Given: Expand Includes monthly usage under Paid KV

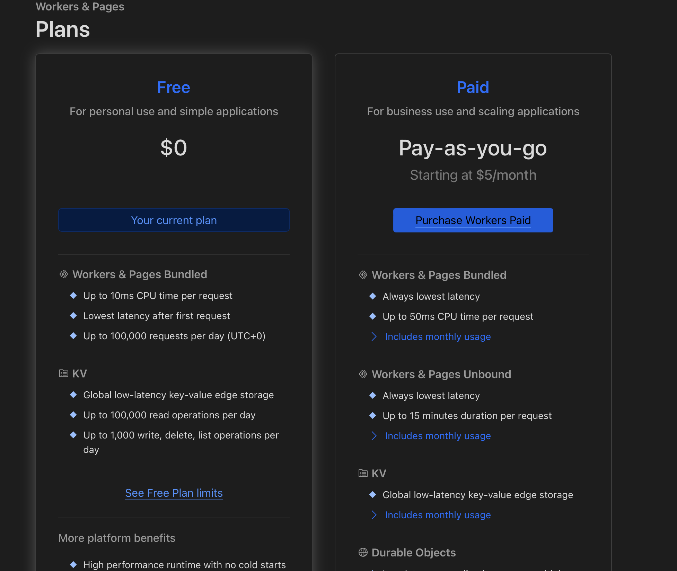Looking at the screenshot, I should (x=438, y=515).
